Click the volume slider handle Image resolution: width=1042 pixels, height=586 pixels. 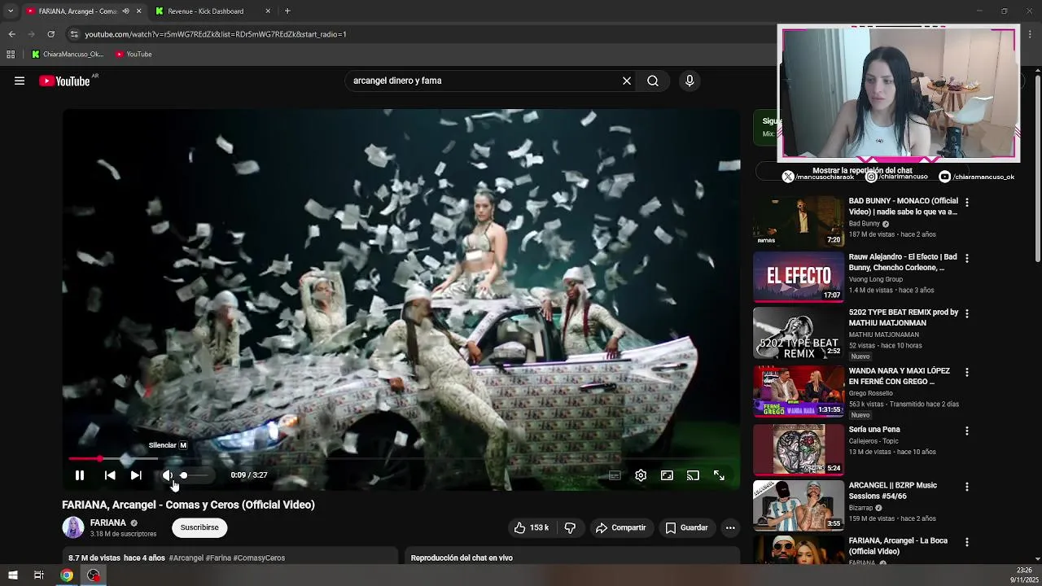point(184,475)
